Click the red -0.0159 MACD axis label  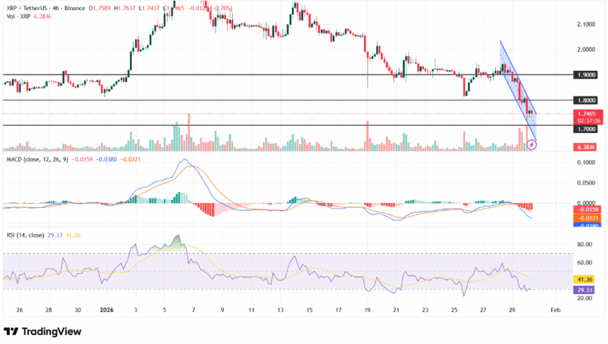pos(588,209)
